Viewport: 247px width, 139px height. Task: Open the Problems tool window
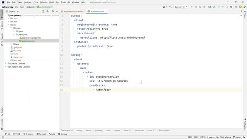click(28, 134)
